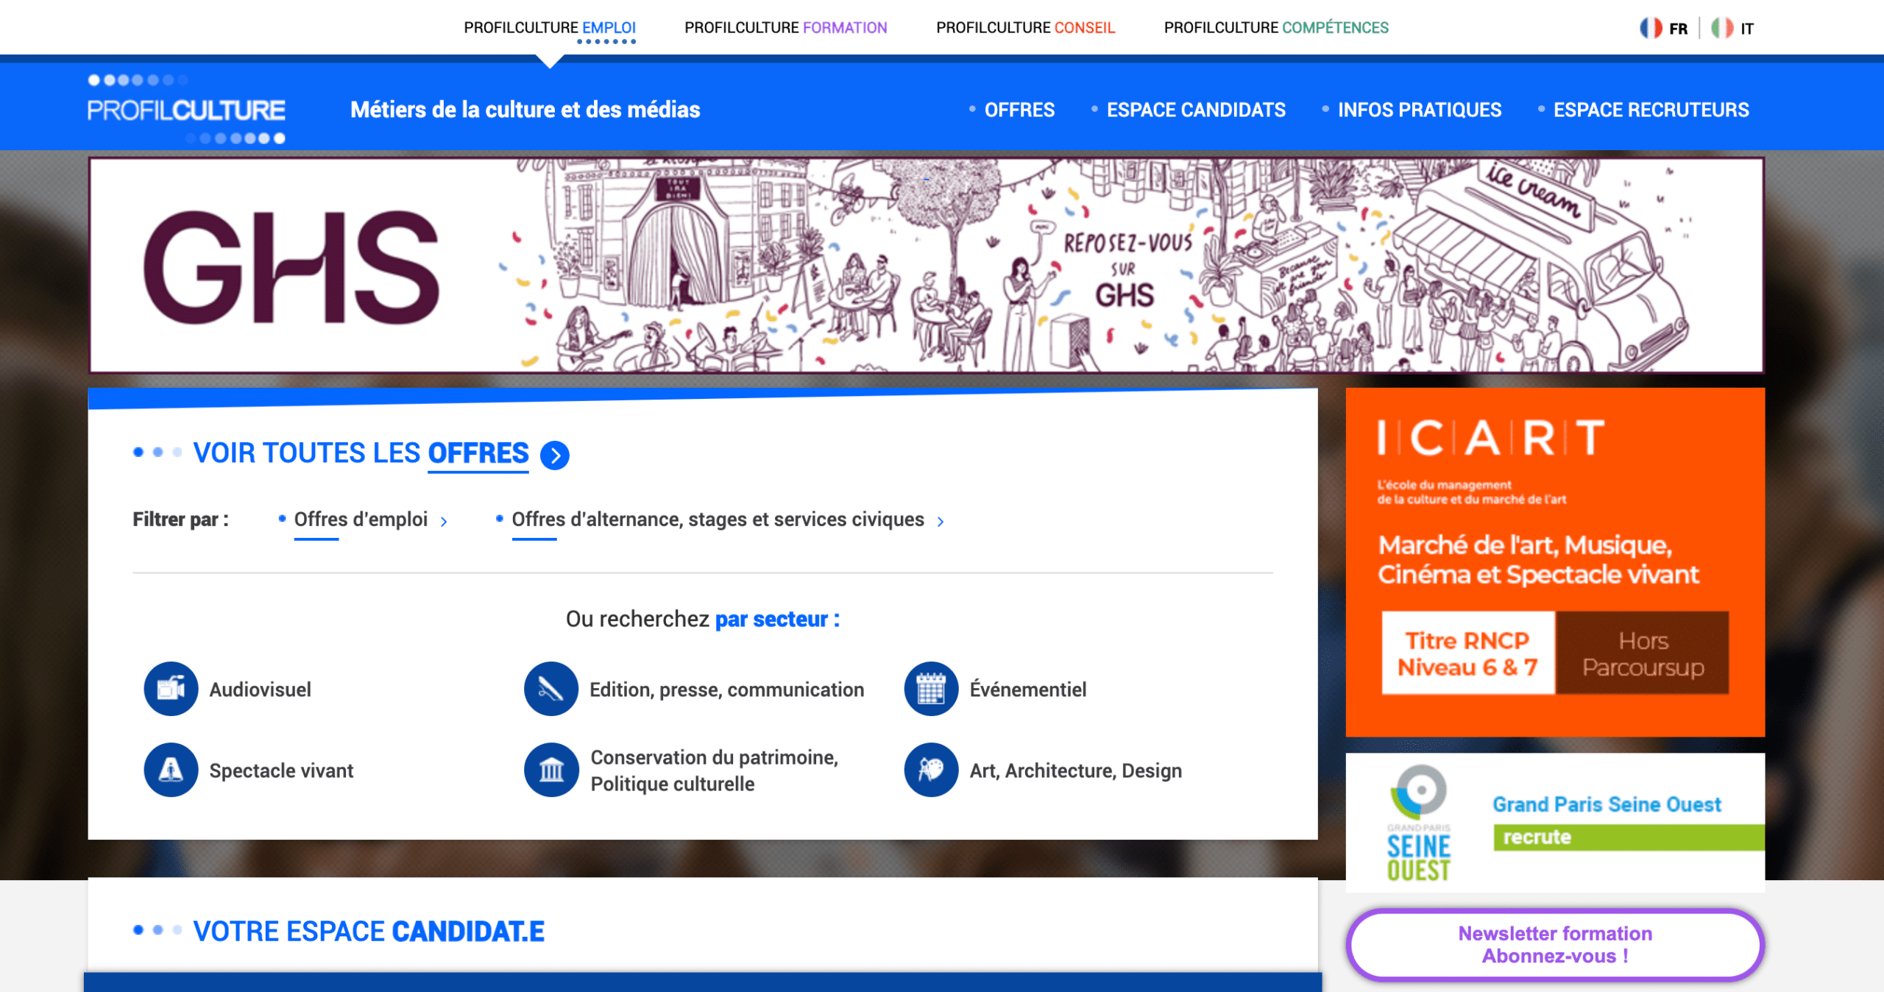Viewport: 1884px width, 992px height.
Task: Open the Spectacle vivant sector link
Action: 281,770
